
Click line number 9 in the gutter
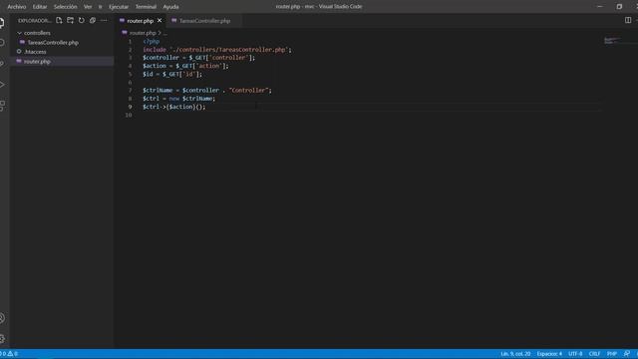pos(131,107)
